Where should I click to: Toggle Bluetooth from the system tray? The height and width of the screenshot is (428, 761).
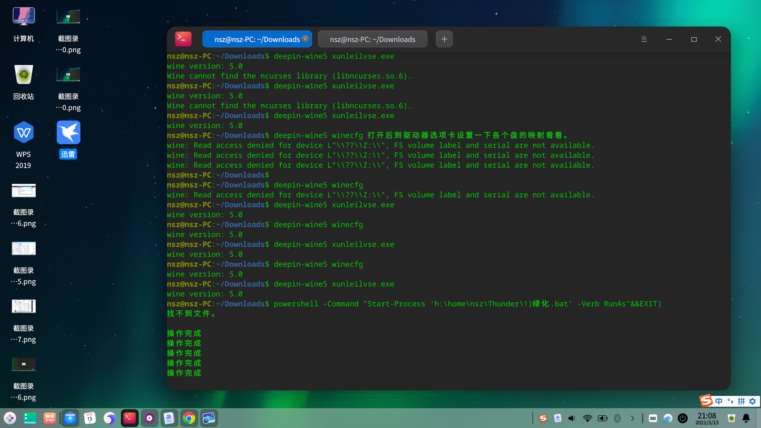[x=617, y=418]
